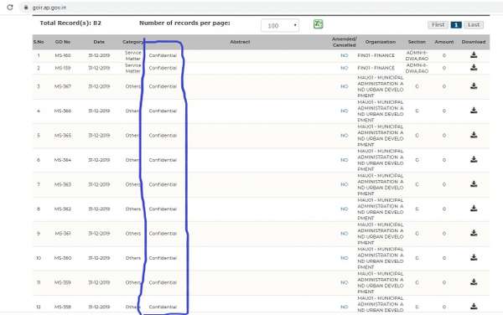This screenshot has width=503, height=315.
Task: Download the MS-363 order document
Action: pos(474,184)
